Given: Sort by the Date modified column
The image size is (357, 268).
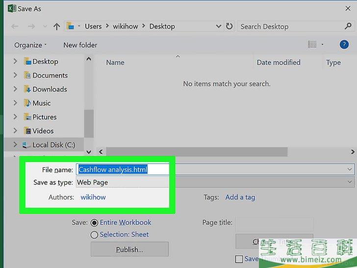Looking at the screenshot, I should 278,62.
